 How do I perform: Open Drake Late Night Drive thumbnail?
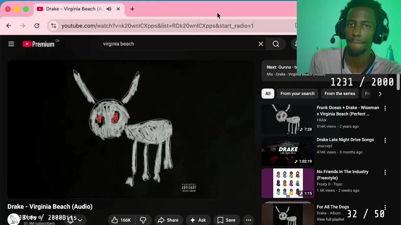click(288, 151)
